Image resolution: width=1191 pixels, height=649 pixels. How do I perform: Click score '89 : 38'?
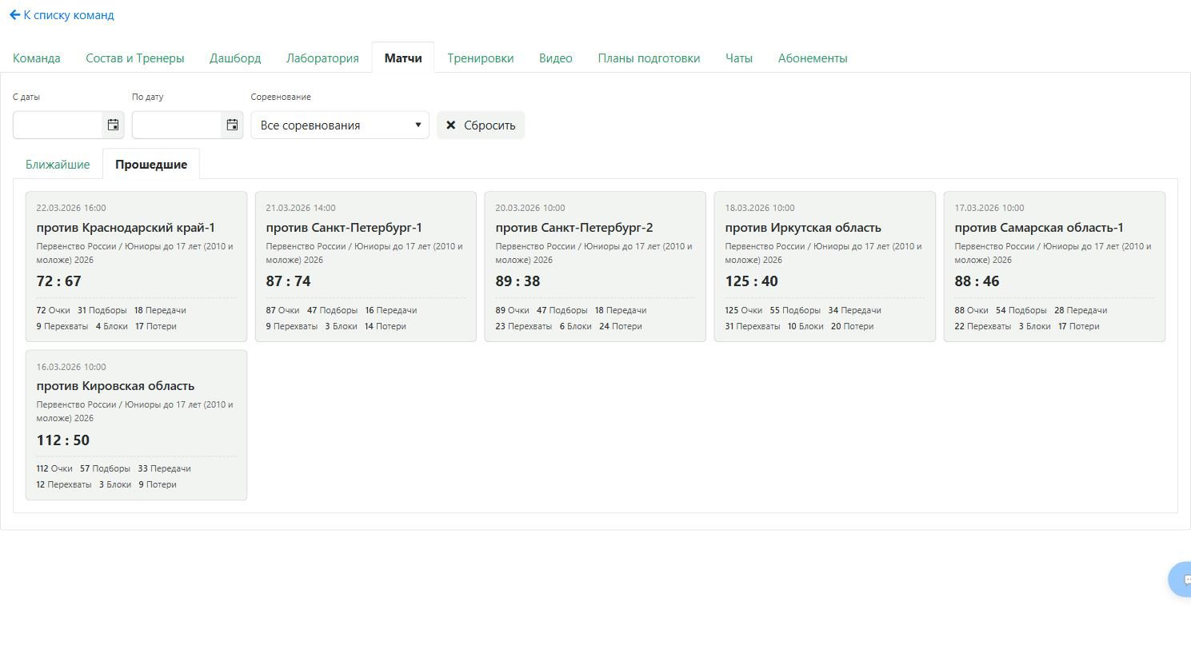click(518, 281)
